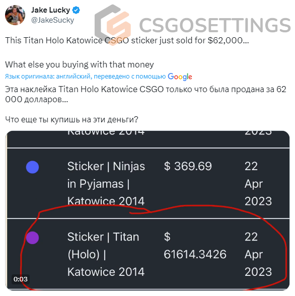Open the Jake Lucky display name
Viewport: 295px width, 296px height.
pos(50,10)
